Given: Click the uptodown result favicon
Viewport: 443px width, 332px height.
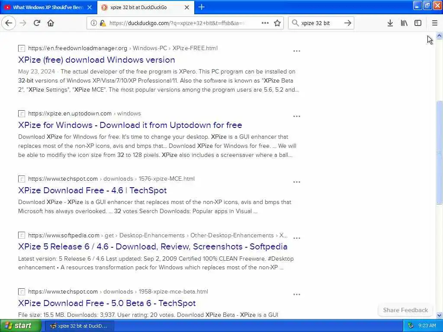Looking at the screenshot, I should click(x=22, y=114).
